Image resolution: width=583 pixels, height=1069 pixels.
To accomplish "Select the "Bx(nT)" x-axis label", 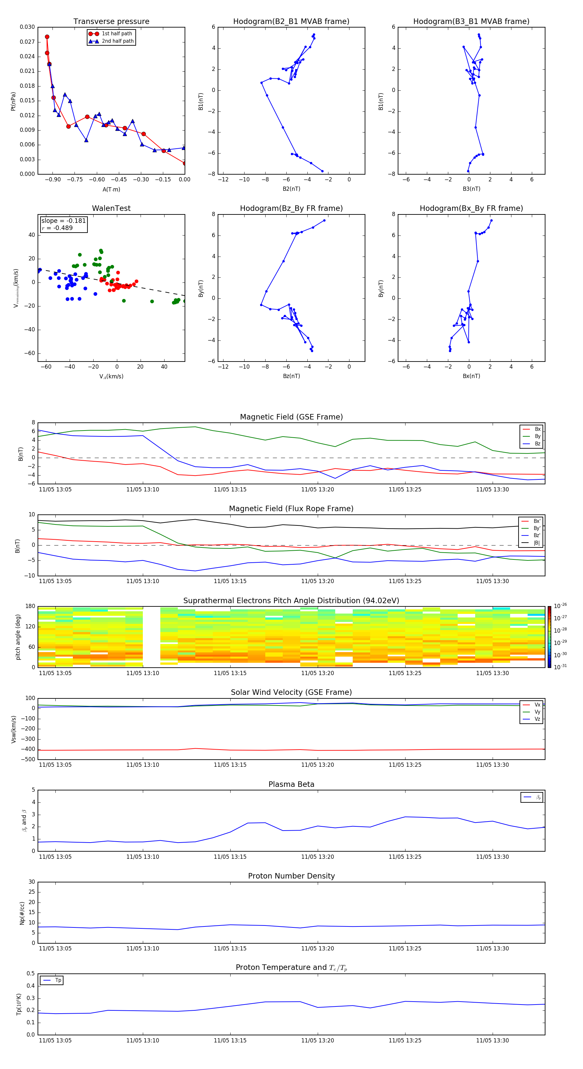I will [471, 376].
